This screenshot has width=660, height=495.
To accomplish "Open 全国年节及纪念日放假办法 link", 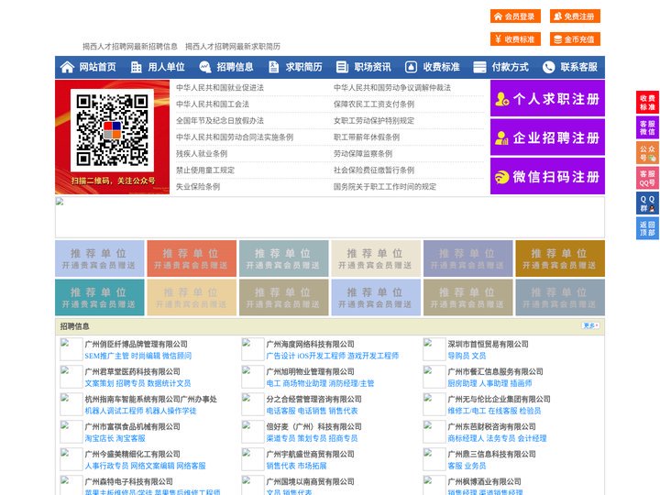I will 220,120.
